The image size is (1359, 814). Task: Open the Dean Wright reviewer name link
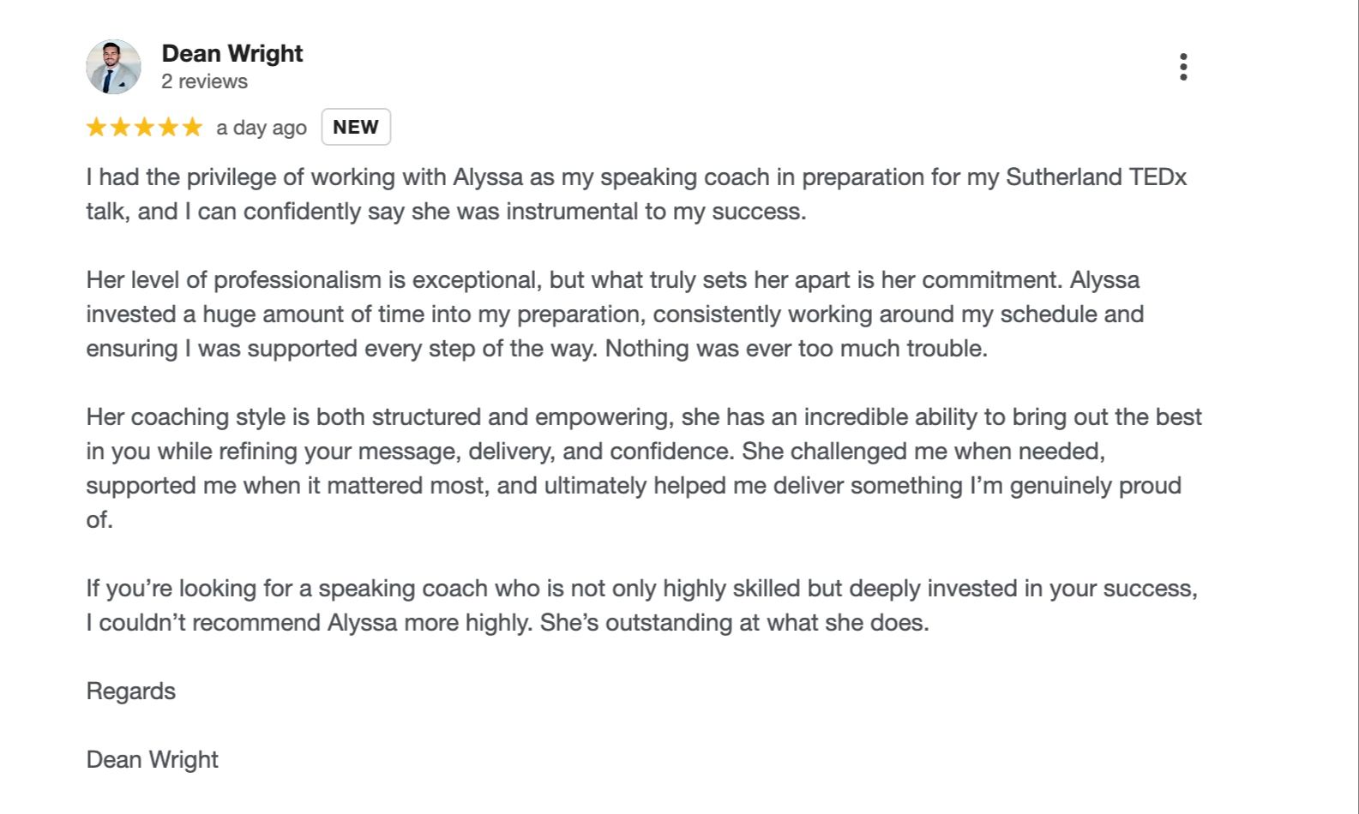(x=232, y=53)
